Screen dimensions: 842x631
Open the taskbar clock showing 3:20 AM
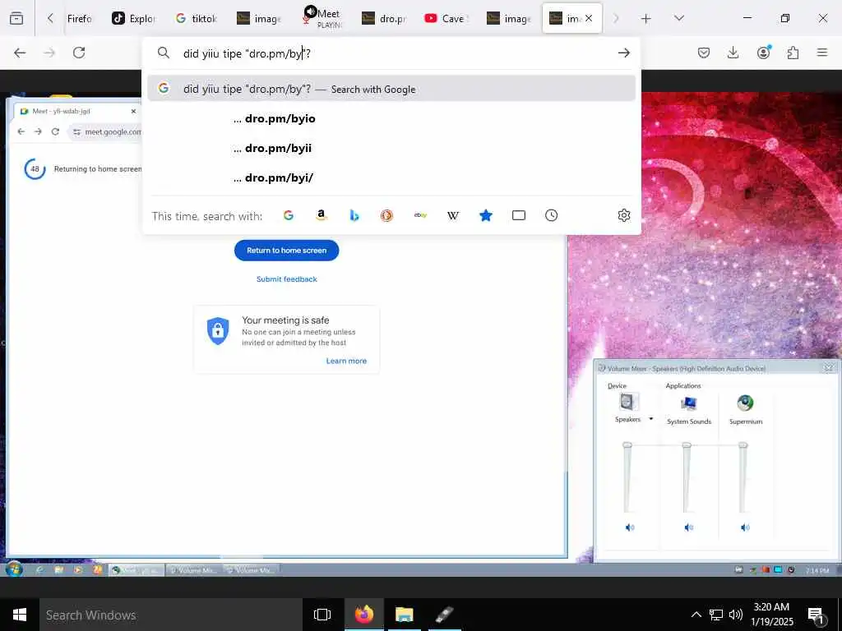click(771, 615)
